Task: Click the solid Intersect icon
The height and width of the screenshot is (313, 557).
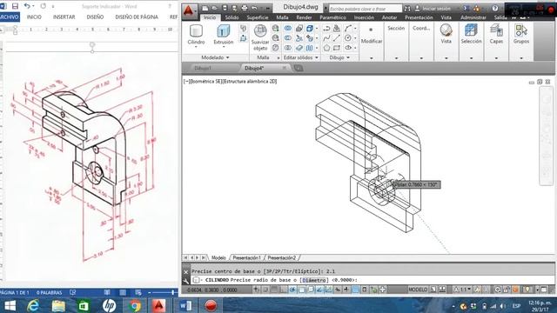Action: (288, 47)
